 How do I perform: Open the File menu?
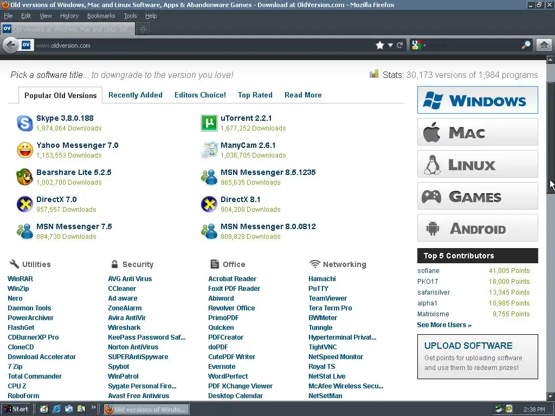(8, 16)
